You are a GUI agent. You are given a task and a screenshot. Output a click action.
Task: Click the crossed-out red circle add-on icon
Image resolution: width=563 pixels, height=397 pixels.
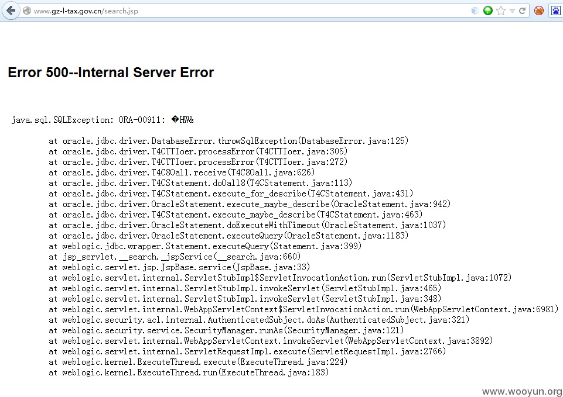tap(538, 11)
